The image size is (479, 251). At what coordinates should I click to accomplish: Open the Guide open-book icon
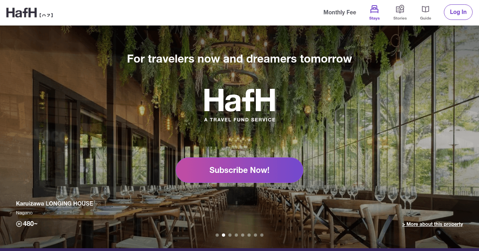pyautogui.click(x=426, y=9)
